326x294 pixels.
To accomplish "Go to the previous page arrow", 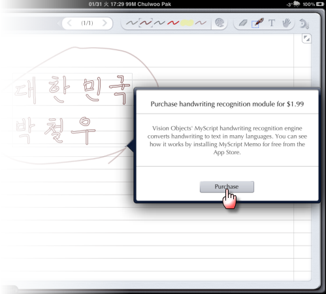I will point(69,23).
